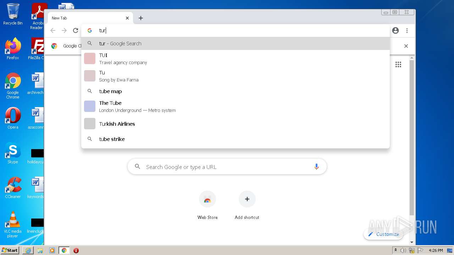Select the 'Tu' song by Ewa Farna suggestion

tap(236, 76)
